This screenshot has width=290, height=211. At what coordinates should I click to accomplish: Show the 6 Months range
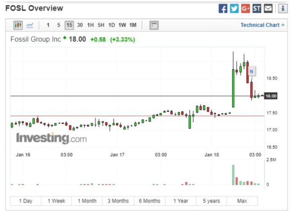[150, 201]
